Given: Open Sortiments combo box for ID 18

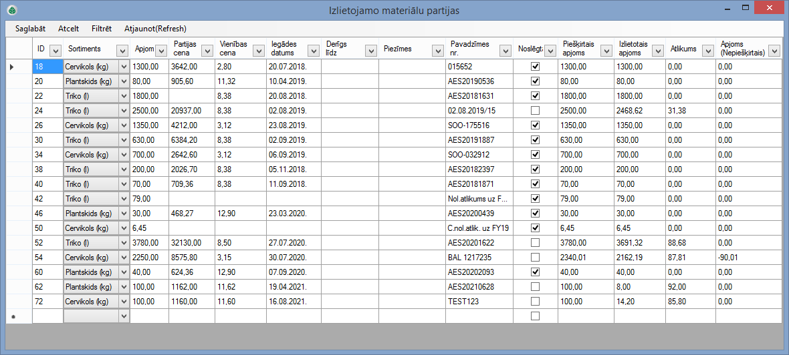Looking at the screenshot, I should (x=124, y=66).
